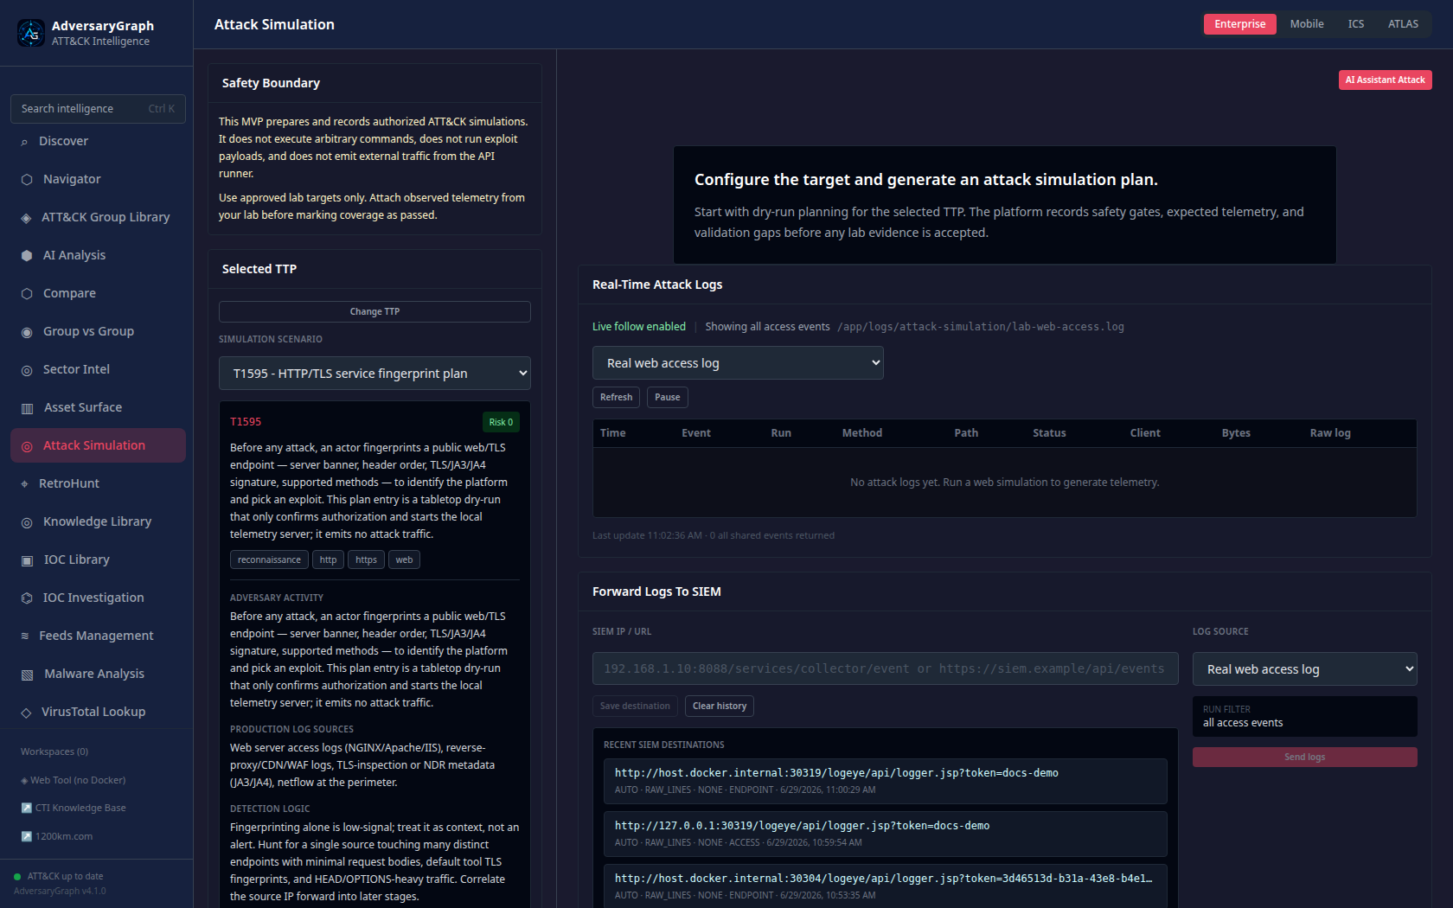Open the Discover menu item
Viewport: 1453px width, 908px height.
(98, 142)
